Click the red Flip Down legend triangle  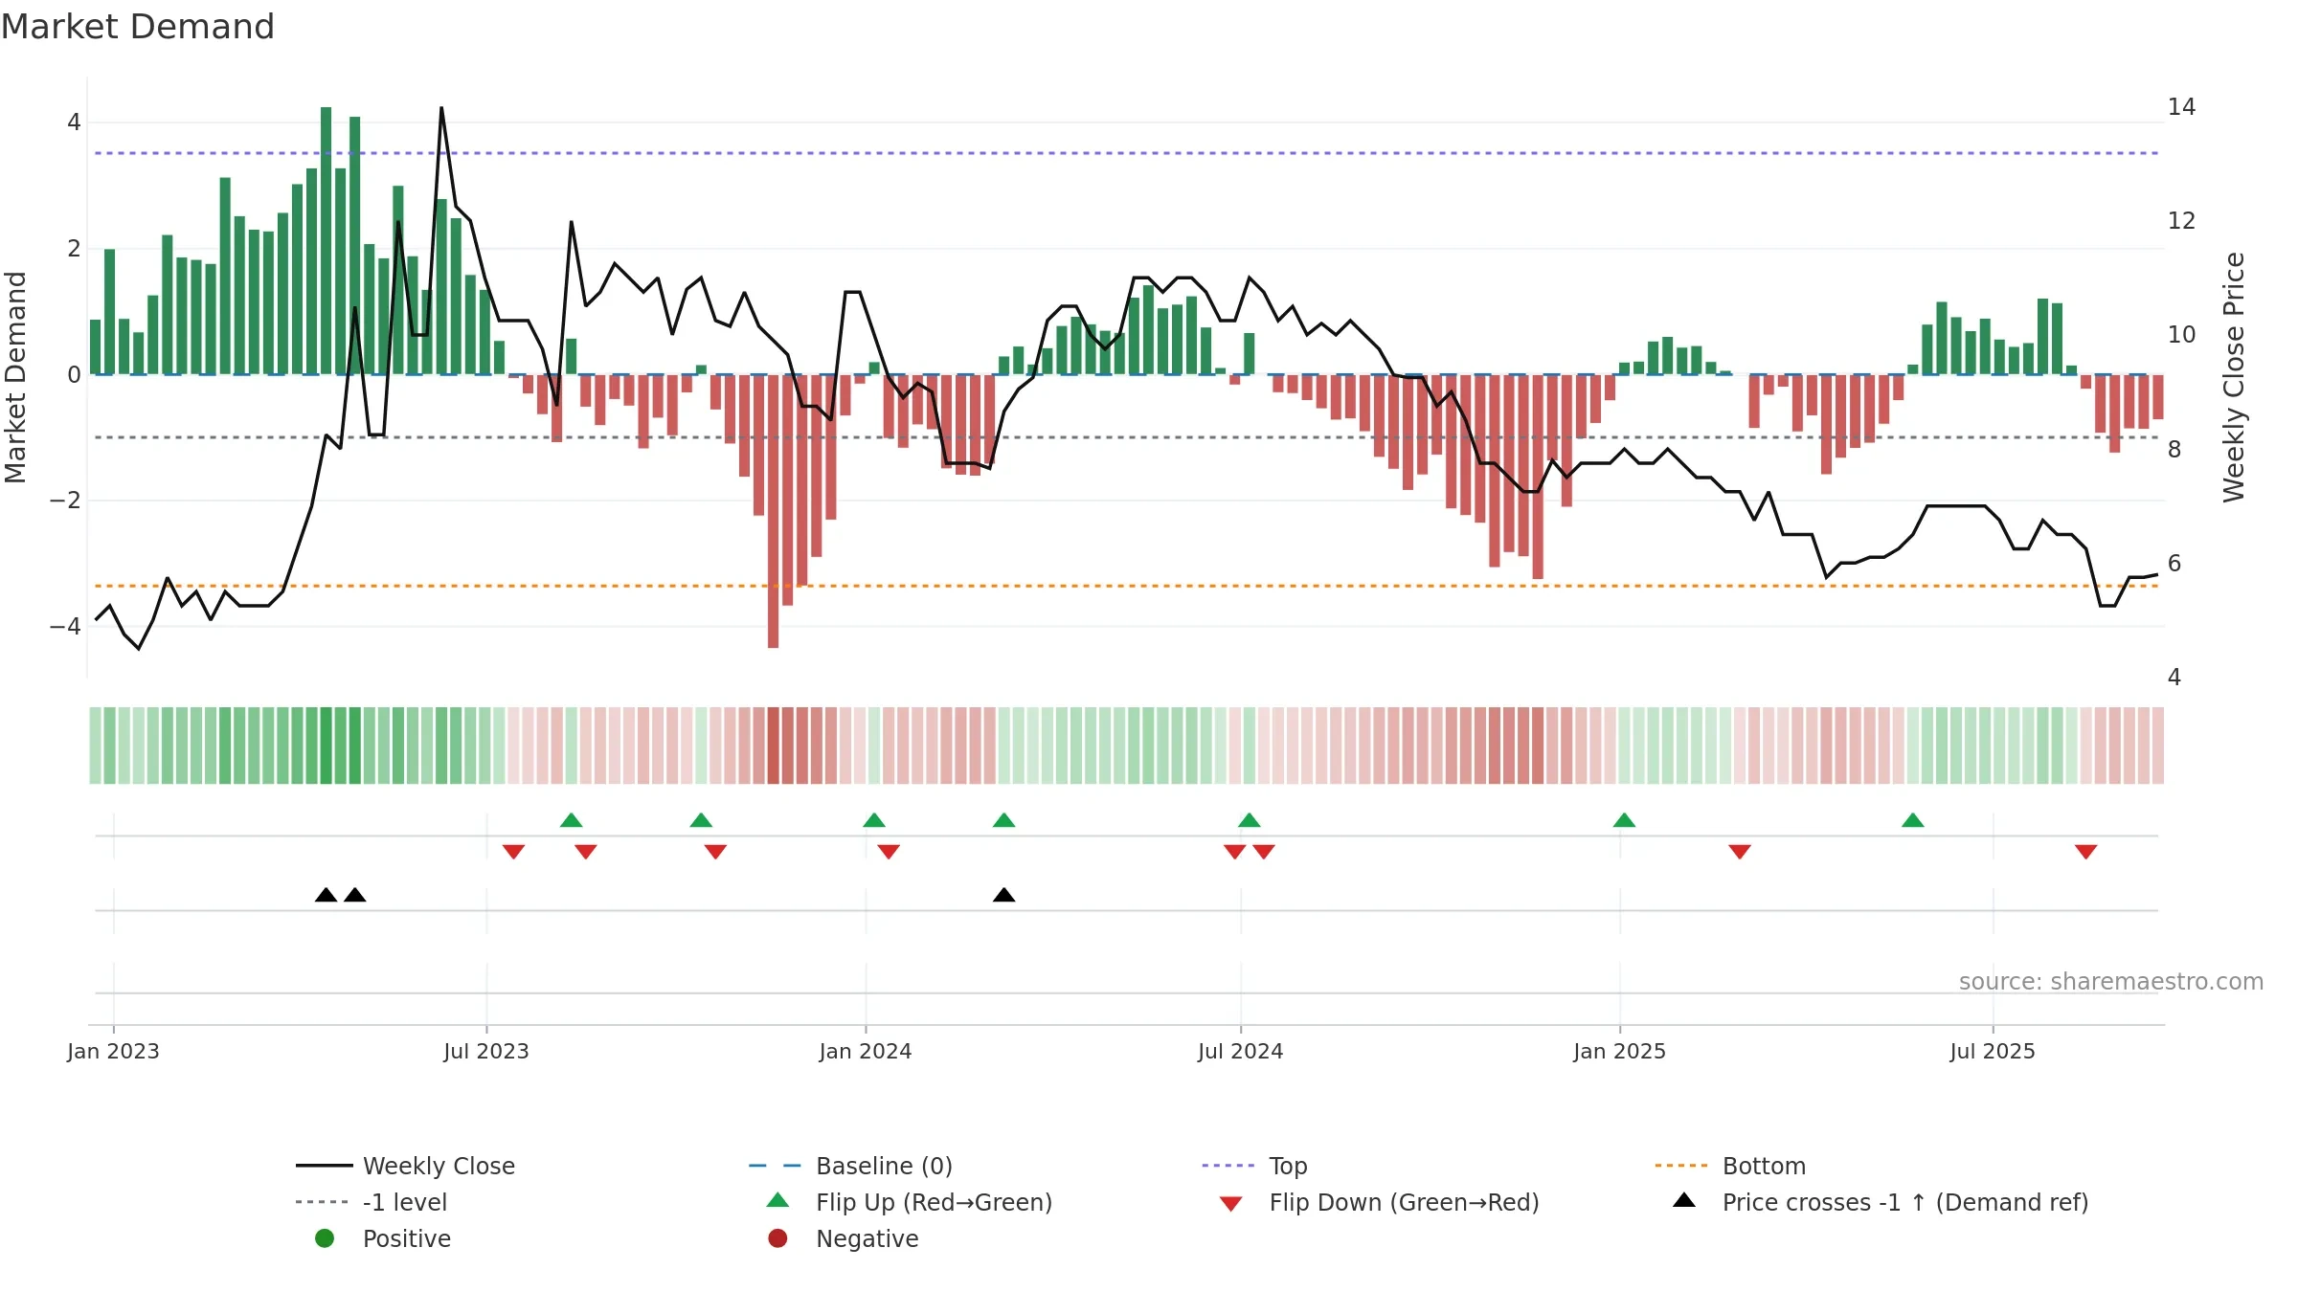[x=1231, y=1204]
